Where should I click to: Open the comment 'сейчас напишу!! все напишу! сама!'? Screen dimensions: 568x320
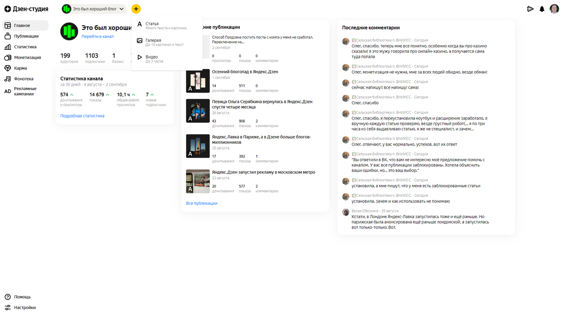click(385, 87)
